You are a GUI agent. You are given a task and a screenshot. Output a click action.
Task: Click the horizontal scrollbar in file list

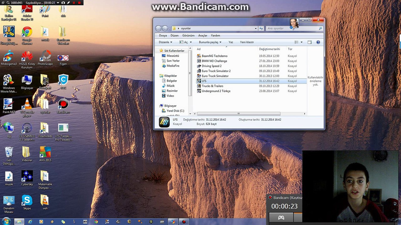click(239, 114)
